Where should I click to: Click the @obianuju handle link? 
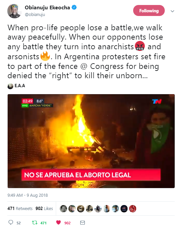35,14
